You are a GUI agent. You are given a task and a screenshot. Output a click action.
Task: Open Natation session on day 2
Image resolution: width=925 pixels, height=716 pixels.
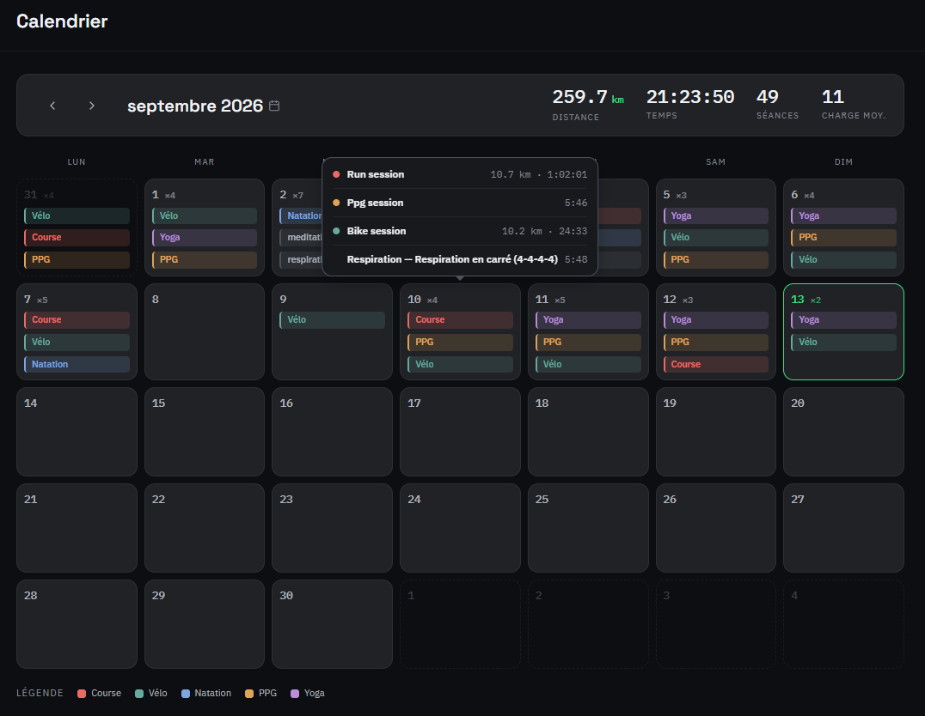point(301,215)
